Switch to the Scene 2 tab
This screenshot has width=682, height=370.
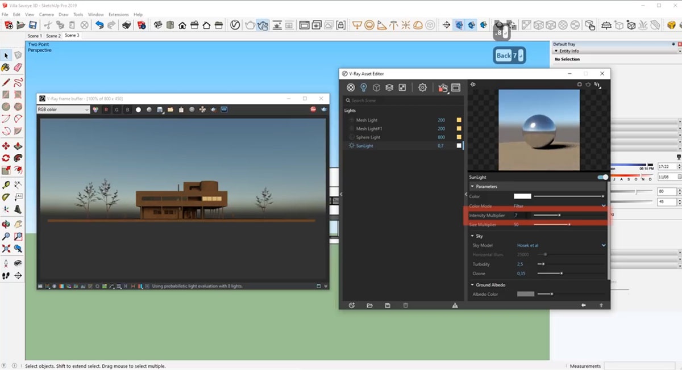(x=53, y=36)
